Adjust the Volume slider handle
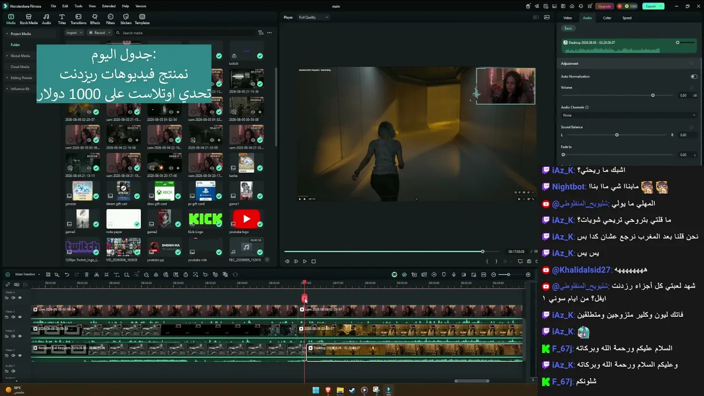This screenshot has width=704, height=396. [653, 95]
